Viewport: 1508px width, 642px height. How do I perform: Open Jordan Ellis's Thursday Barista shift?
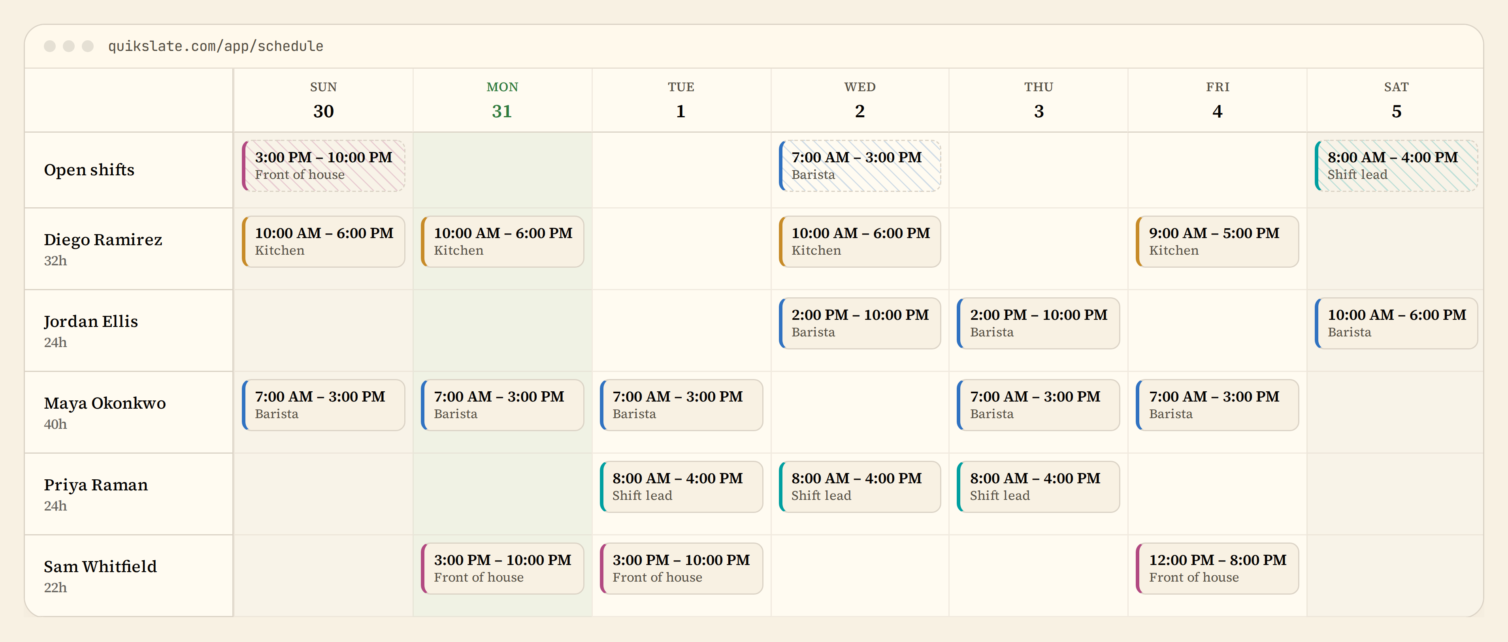coord(1039,323)
